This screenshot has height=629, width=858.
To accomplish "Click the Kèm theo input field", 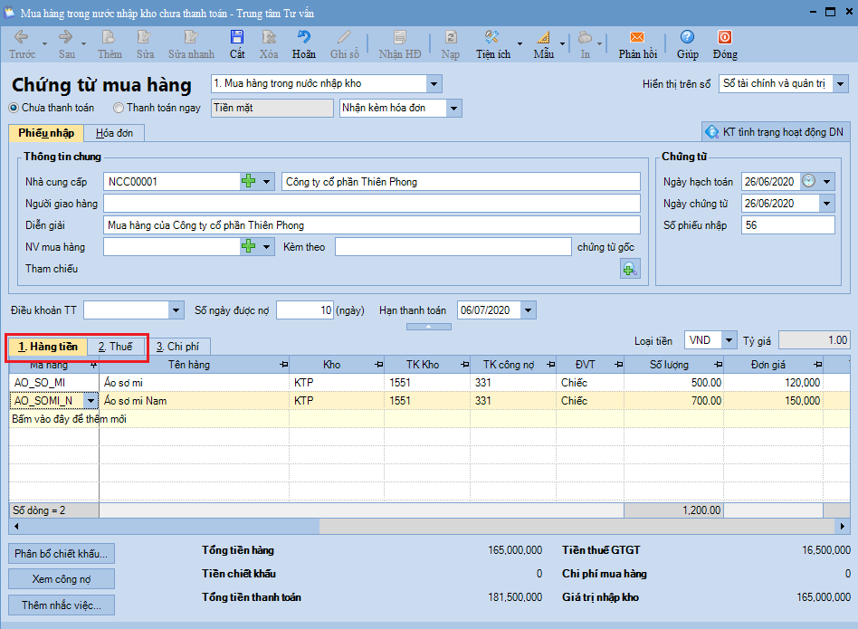I will coord(453,247).
